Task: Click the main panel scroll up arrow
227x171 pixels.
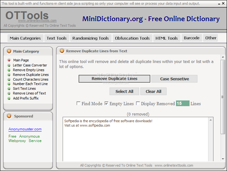Action: 223,57
